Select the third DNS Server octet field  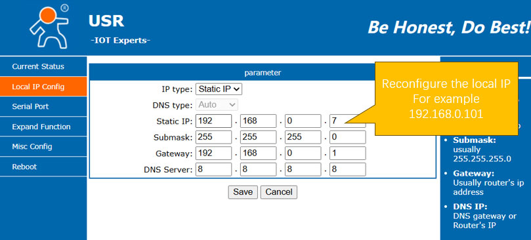click(x=303, y=170)
